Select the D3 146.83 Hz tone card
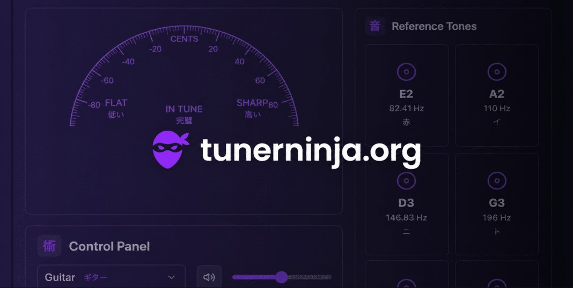573x288 pixels. point(407,204)
